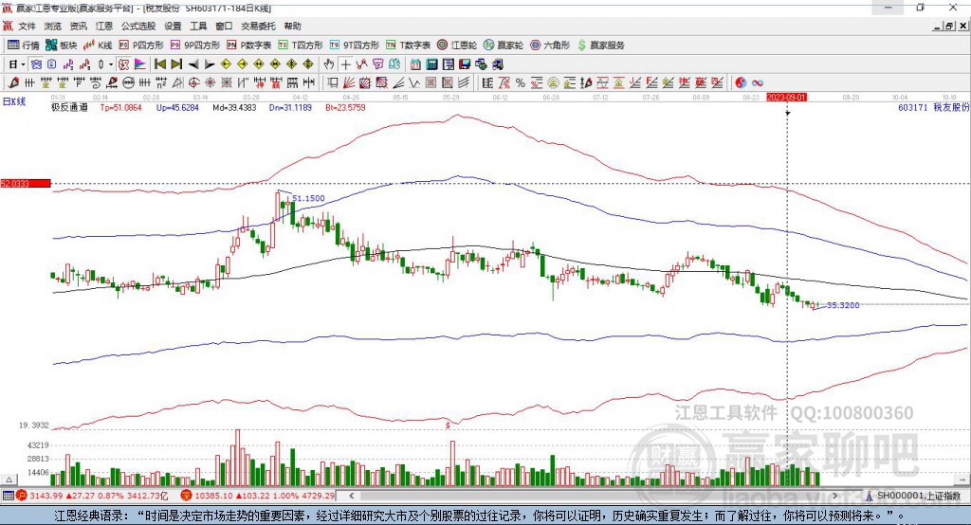Open the 六角形 hexagon tool
Screen dimensions: 971x525
550,45
